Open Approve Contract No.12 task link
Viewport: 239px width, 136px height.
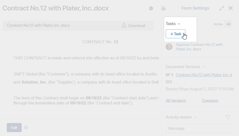click(x=199, y=47)
